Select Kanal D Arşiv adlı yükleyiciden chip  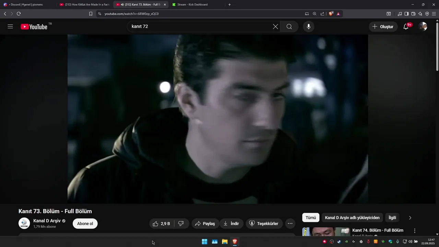(x=352, y=217)
